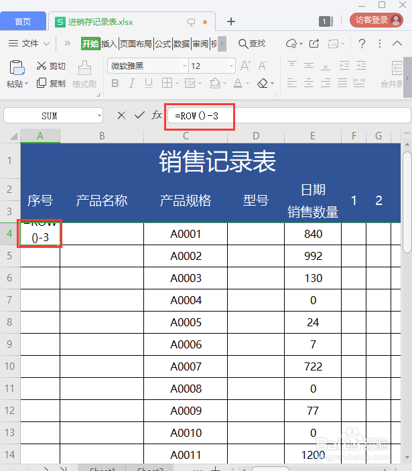Open the insert function fx dialog
This screenshot has width=412, height=471.
[157, 115]
